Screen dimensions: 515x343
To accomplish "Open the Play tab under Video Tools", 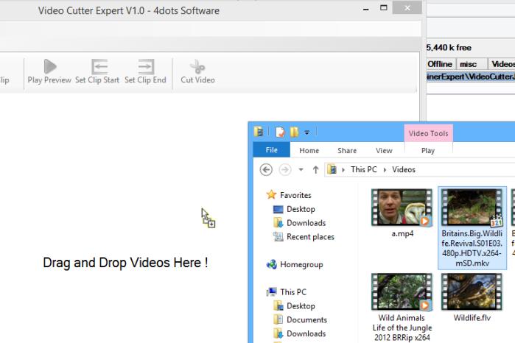I will pyautogui.click(x=428, y=150).
